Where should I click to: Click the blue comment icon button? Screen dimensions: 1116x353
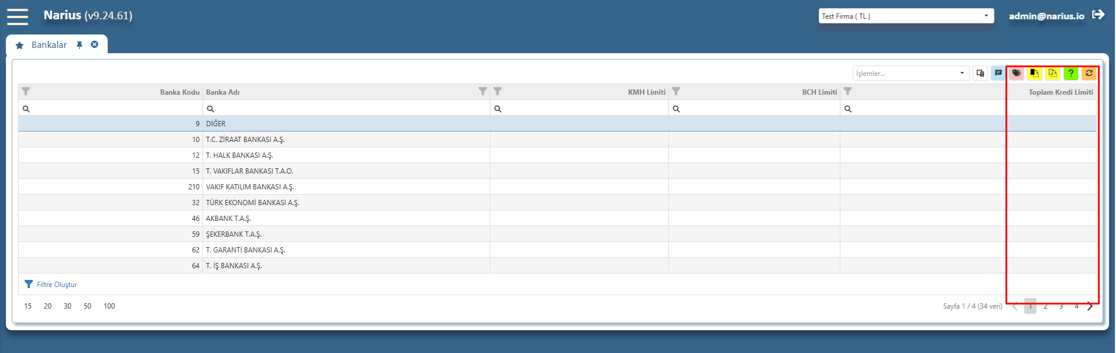pos(998,73)
